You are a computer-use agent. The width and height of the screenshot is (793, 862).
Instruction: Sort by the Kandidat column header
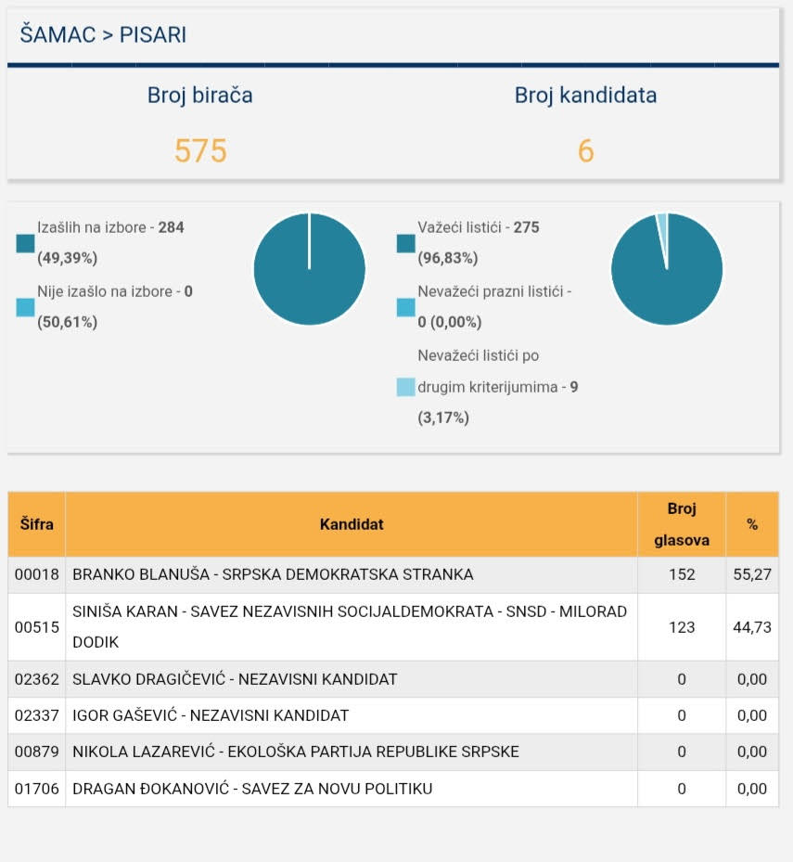click(x=352, y=524)
